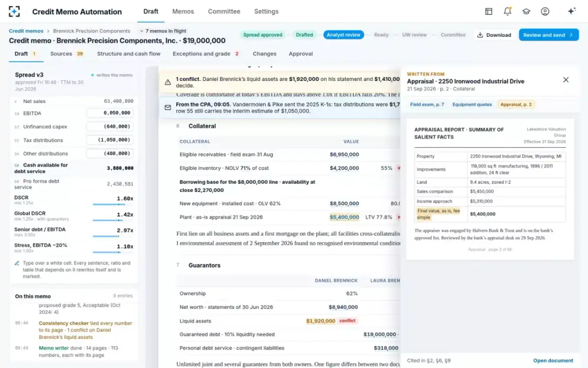The image size is (588, 368).
Task: Open the sparkle AI assistant icon
Action: tap(571, 11)
